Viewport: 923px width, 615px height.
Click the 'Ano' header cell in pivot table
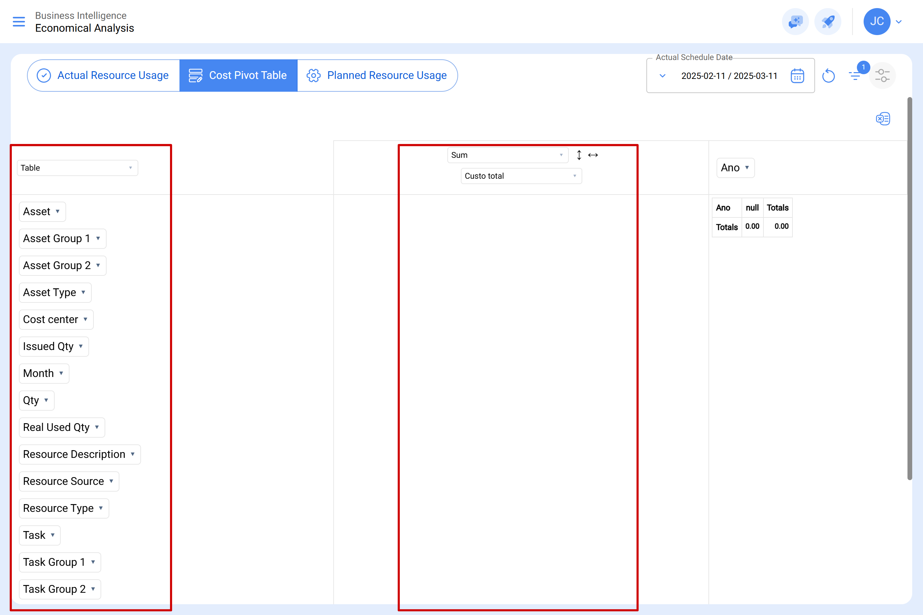(x=727, y=208)
